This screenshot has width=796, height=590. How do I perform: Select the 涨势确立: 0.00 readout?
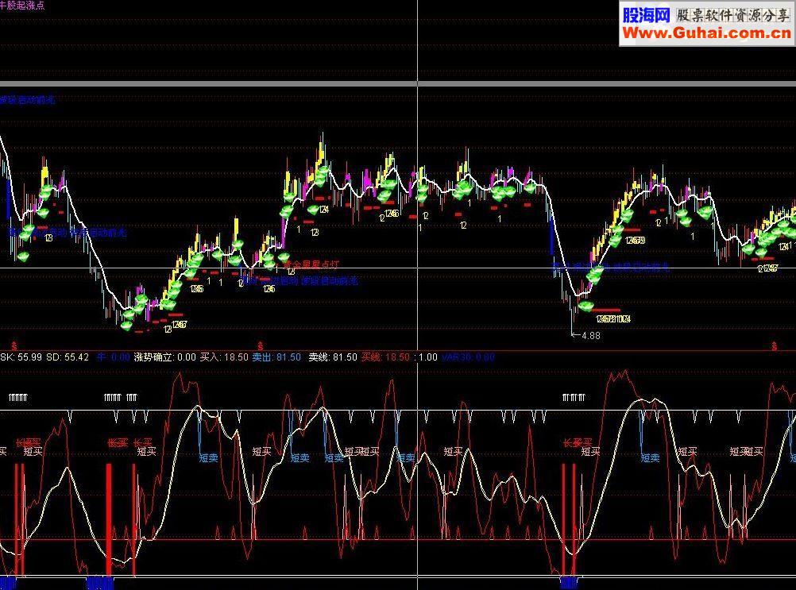pyautogui.click(x=165, y=357)
